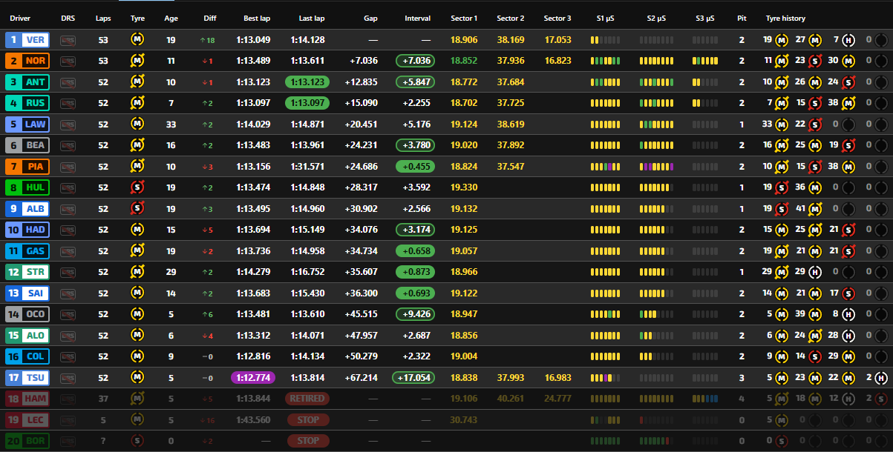Select the VER driver badge
Viewport: 893px width, 452px height.
(x=27, y=40)
